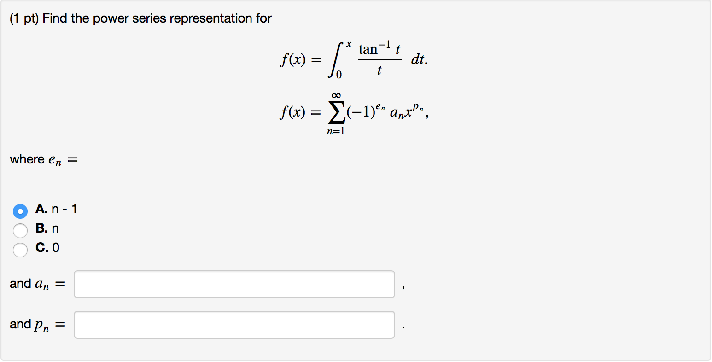Select answer choice A. n - 1
Image resolution: width=712 pixels, height=362 pixels.
tap(56, 210)
